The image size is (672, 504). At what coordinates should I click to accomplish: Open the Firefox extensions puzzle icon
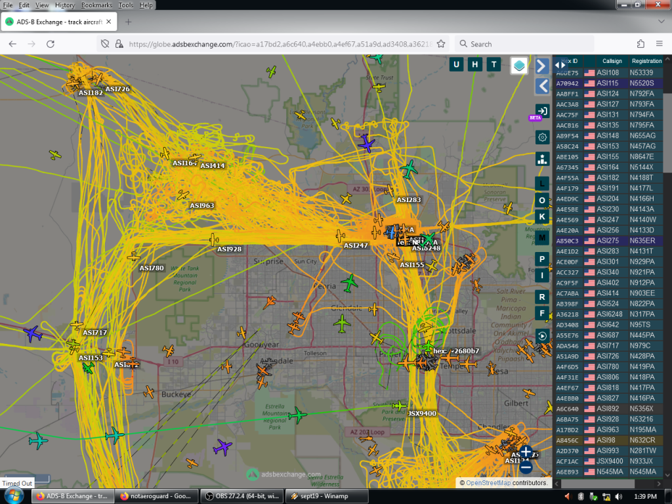(640, 44)
